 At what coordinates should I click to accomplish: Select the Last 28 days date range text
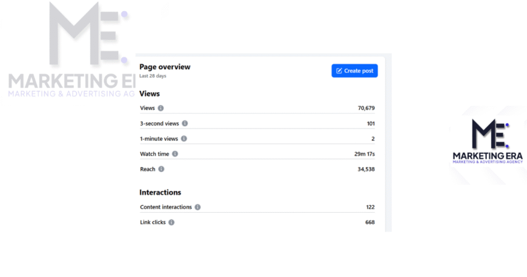click(153, 76)
